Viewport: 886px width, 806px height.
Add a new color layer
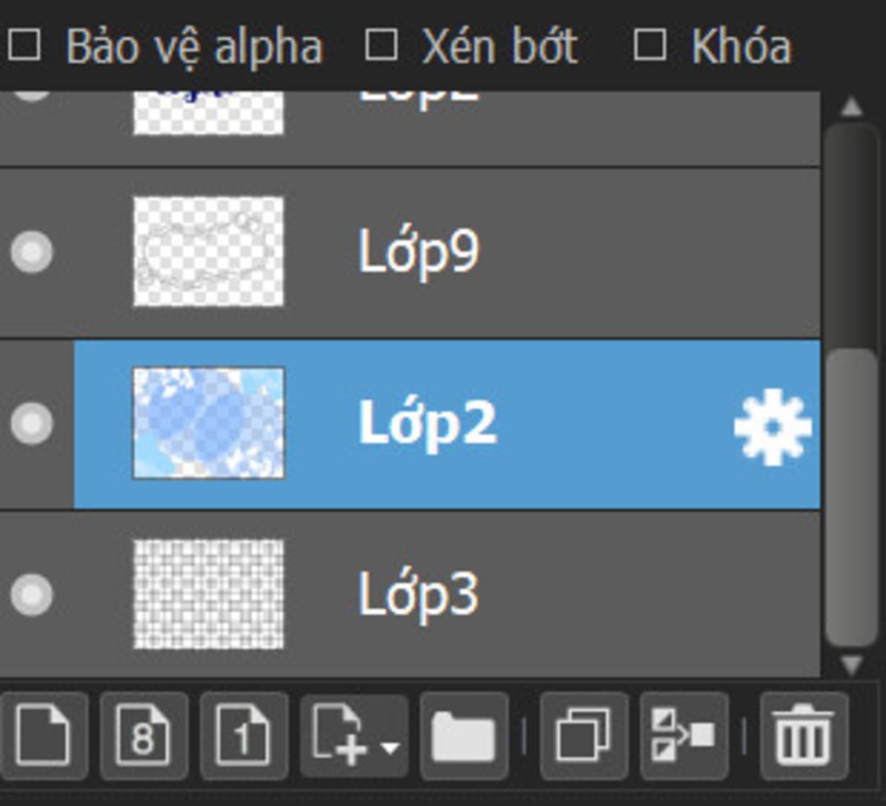[x=43, y=736]
